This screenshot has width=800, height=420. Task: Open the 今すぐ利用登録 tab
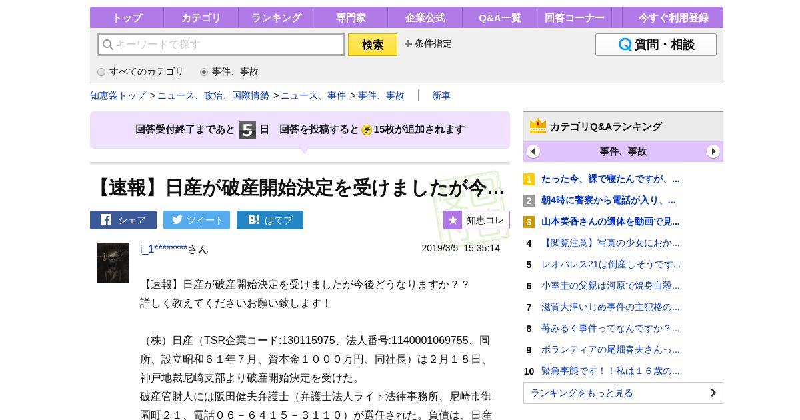tap(673, 17)
